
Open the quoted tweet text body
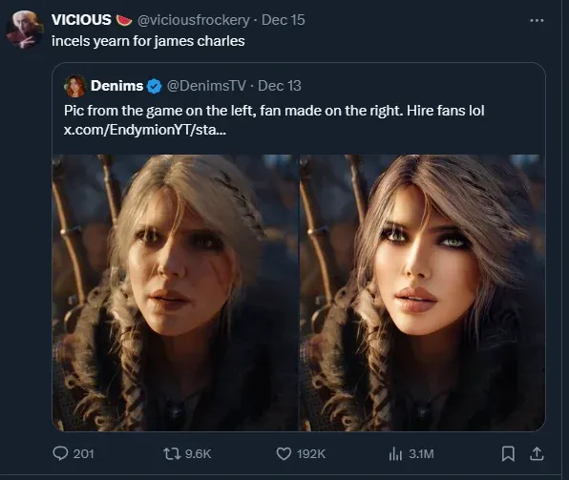pos(274,120)
